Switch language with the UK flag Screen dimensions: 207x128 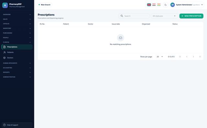(149, 5)
